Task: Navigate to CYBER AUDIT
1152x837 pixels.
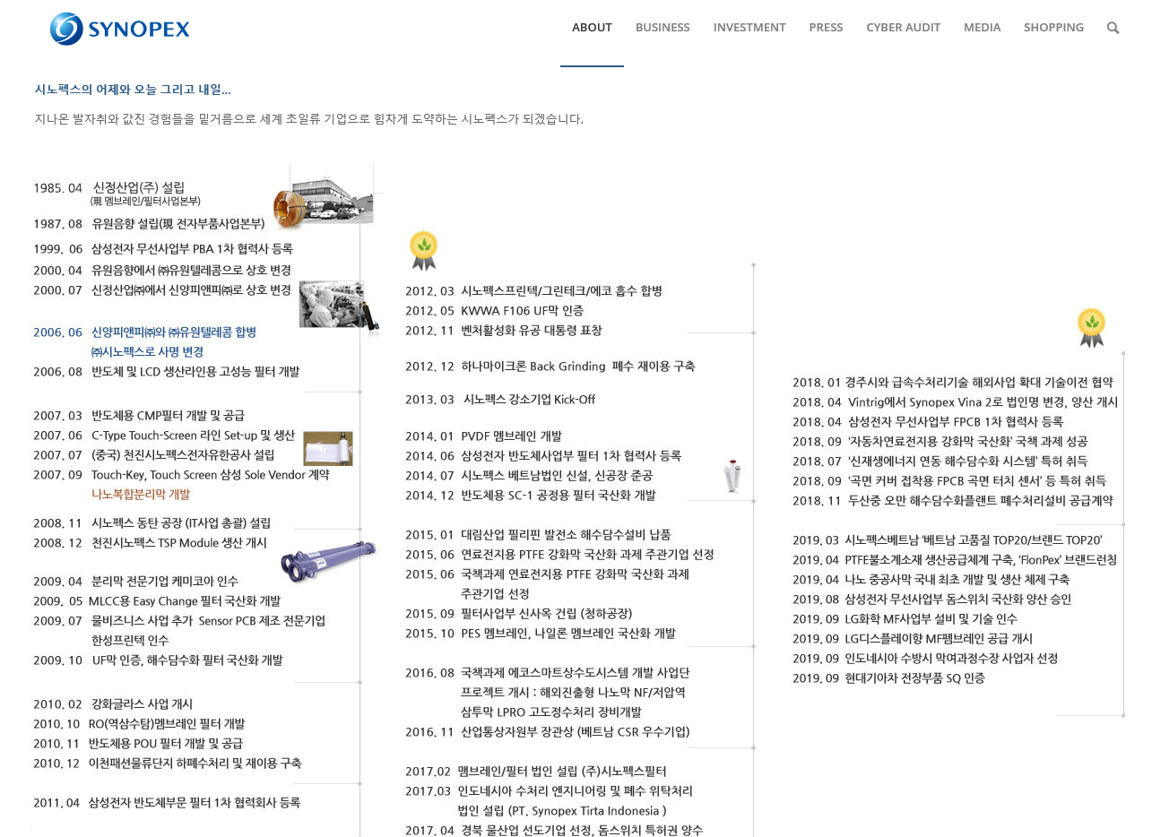Action: (903, 28)
